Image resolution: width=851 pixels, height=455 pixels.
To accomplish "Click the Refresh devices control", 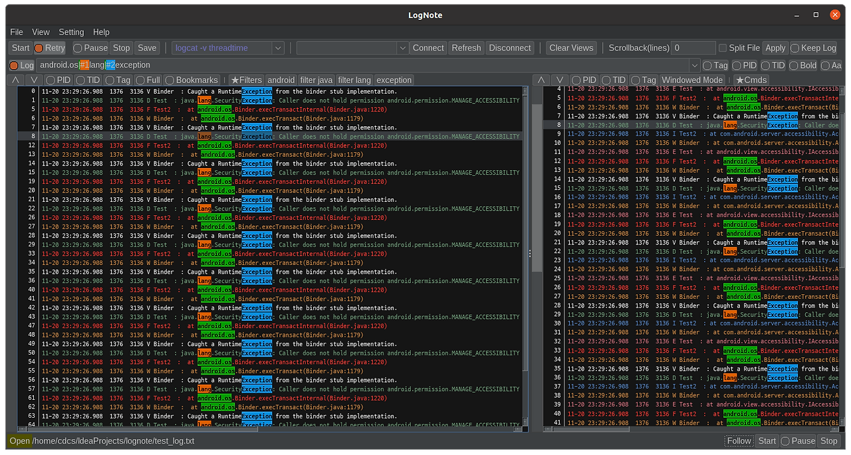I will tap(466, 48).
